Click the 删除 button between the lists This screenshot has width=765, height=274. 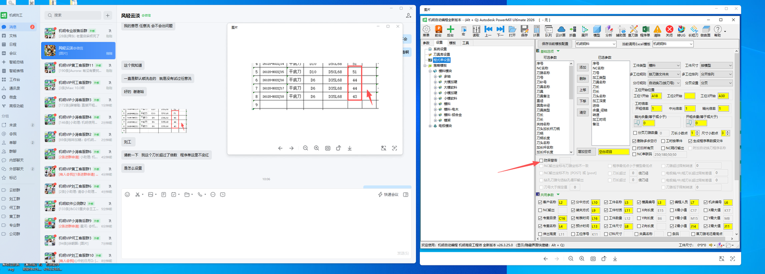coord(582,78)
